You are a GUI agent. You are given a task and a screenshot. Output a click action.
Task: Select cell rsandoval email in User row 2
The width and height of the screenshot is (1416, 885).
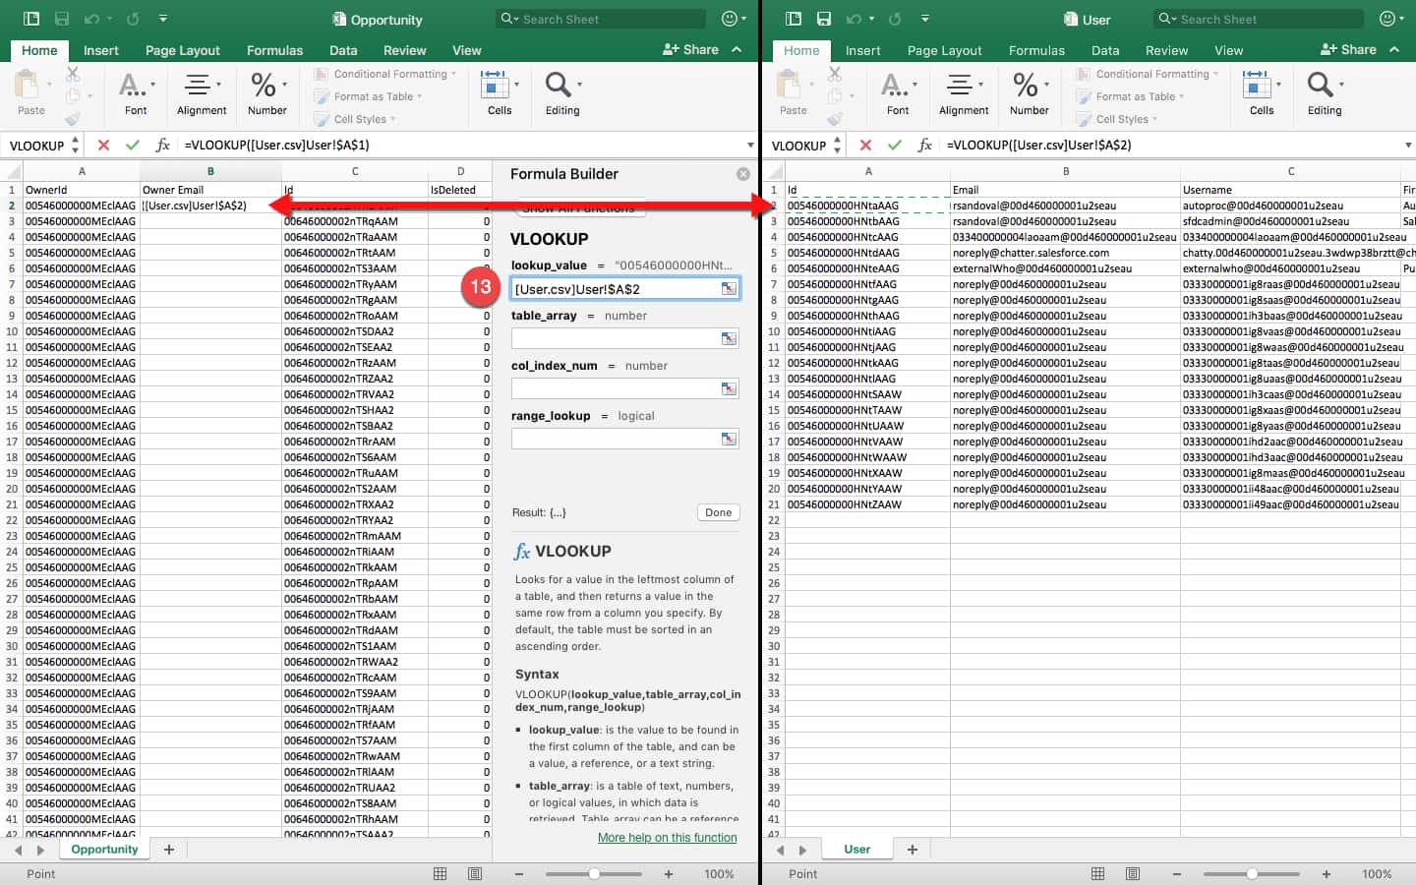(x=1065, y=206)
